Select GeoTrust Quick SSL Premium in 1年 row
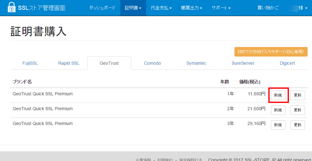Screen dimensions: 312x161 point(43,94)
